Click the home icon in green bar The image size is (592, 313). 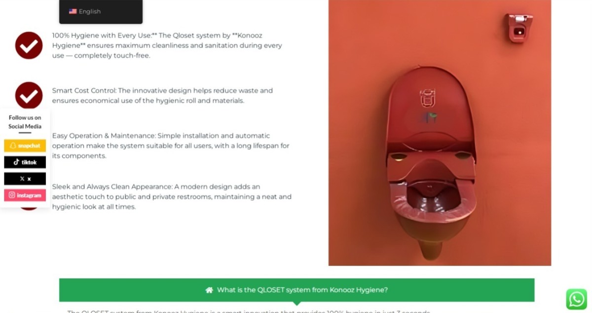(209, 290)
